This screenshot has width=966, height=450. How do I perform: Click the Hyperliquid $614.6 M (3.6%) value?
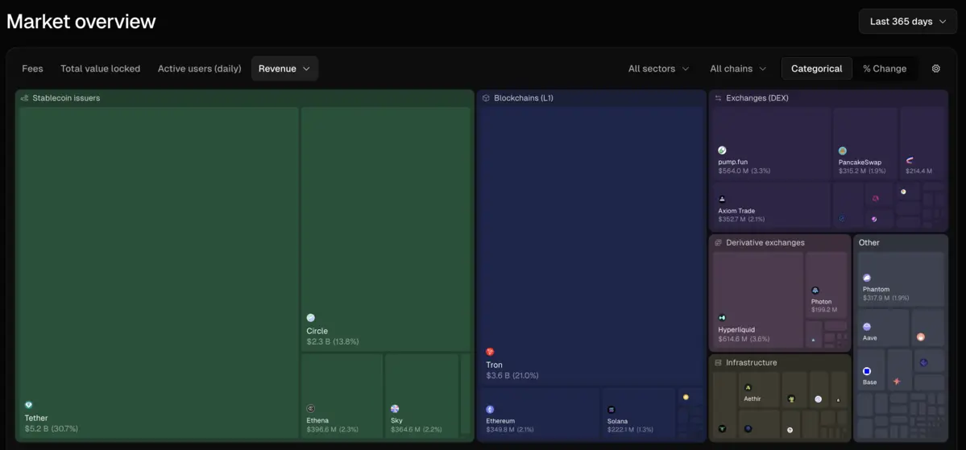(744, 339)
